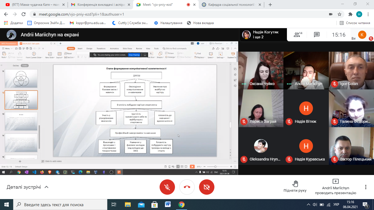Reload the page in Chrome
The height and width of the screenshot is (210, 374).
click(24, 14)
